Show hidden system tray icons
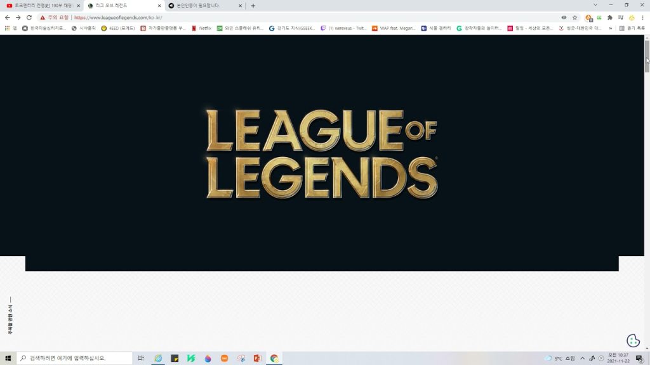Viewport: 650px width, 365px height. [582, 358]
